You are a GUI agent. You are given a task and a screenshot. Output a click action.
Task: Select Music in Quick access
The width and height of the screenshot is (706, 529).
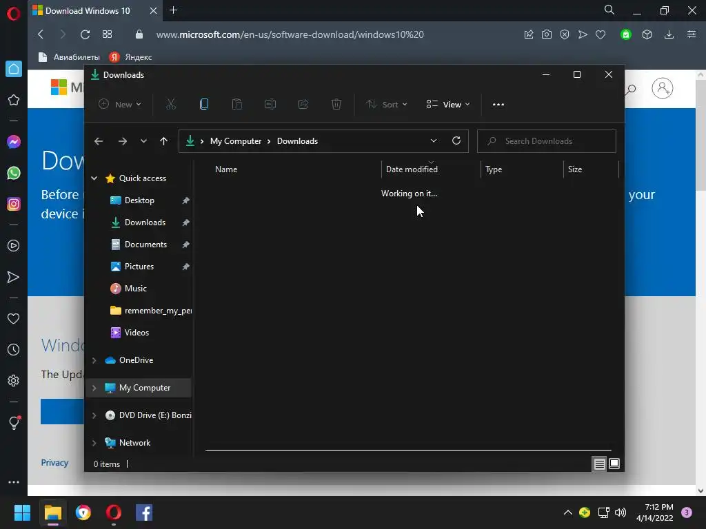136,289
